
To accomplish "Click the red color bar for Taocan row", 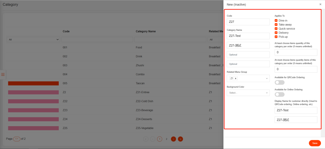I will click(33, 83).
